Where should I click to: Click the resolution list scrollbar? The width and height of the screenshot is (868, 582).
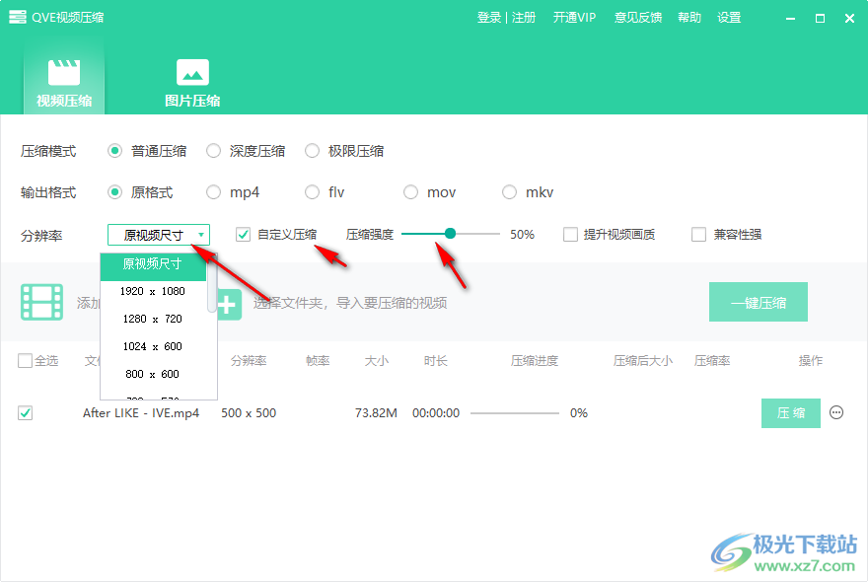click(211, 283)
